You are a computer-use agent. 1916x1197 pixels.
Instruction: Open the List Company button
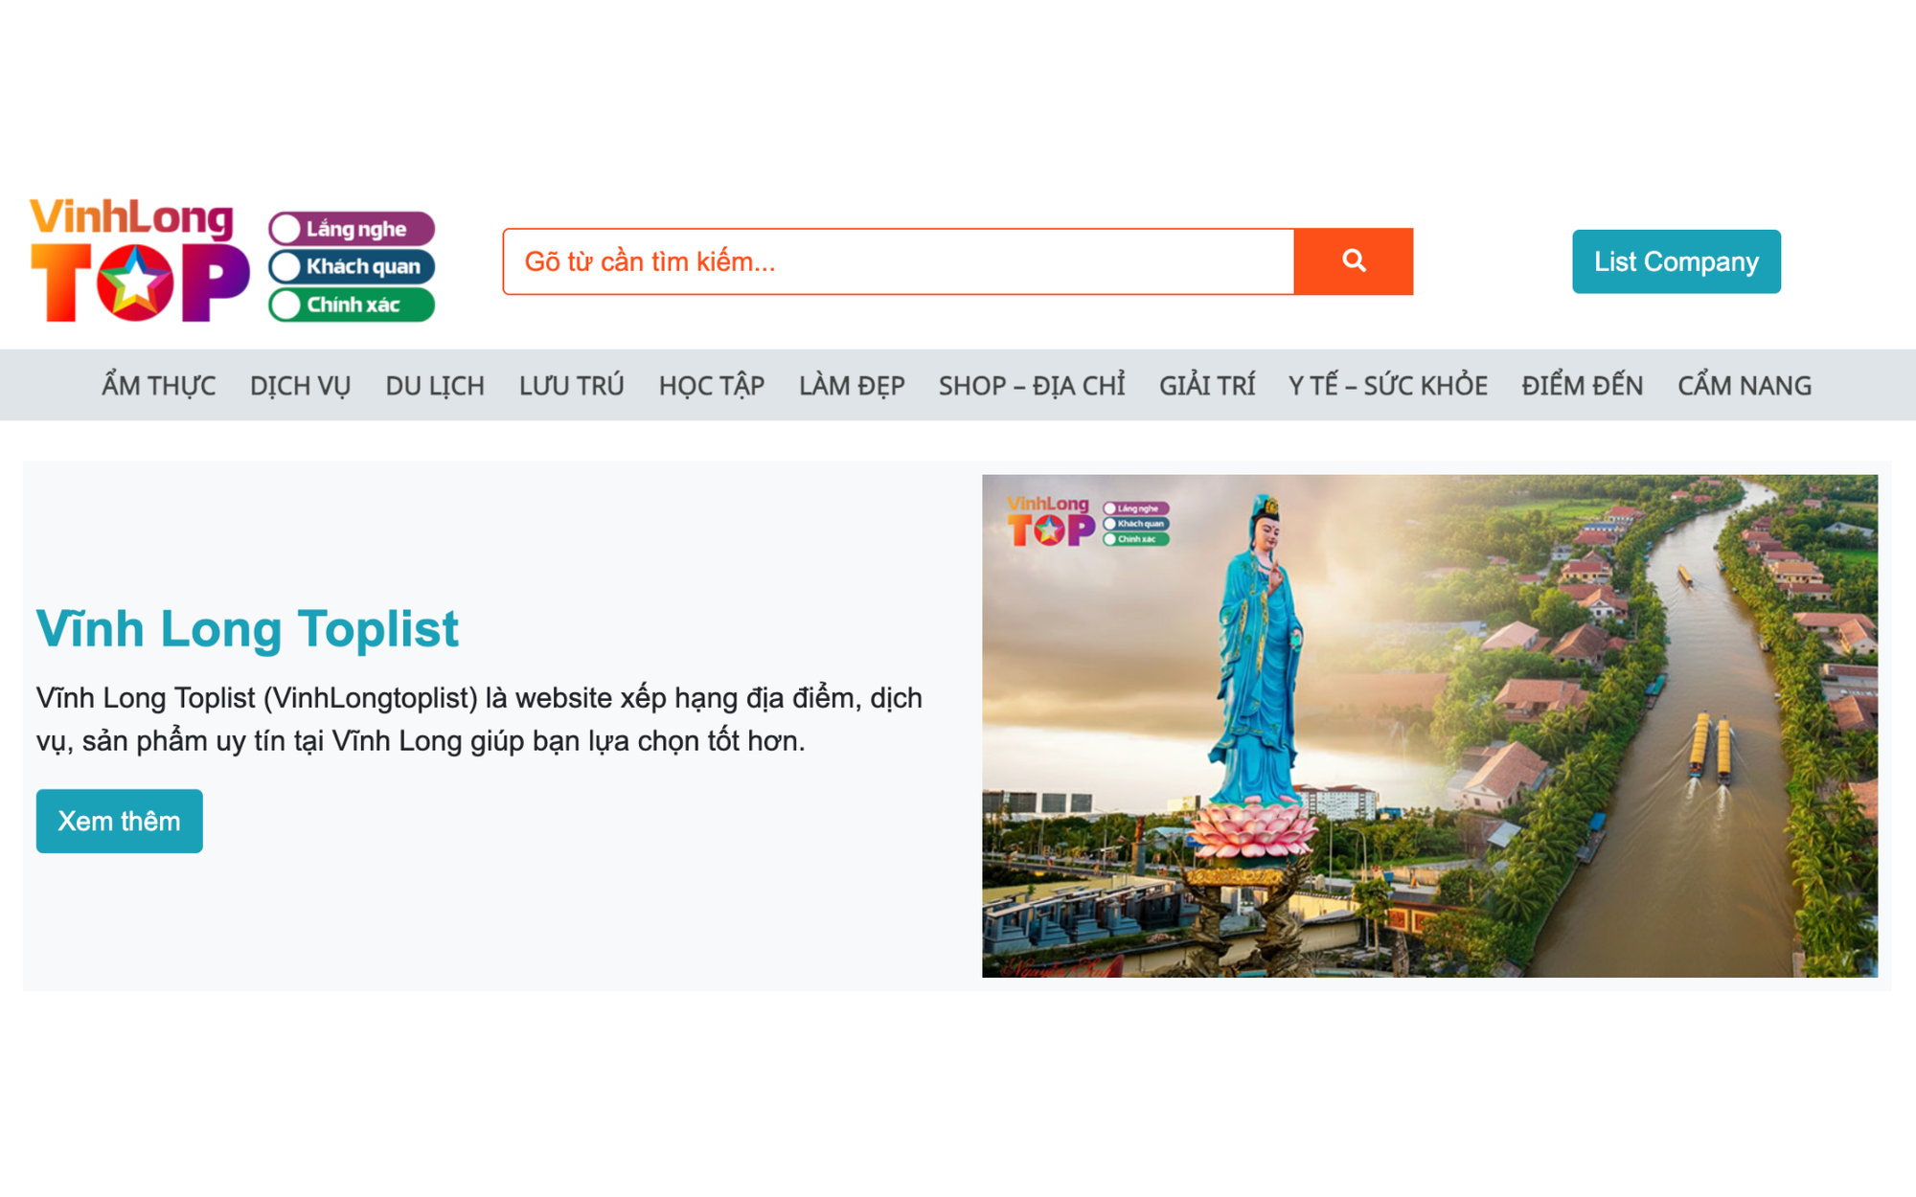[1676, 261]
